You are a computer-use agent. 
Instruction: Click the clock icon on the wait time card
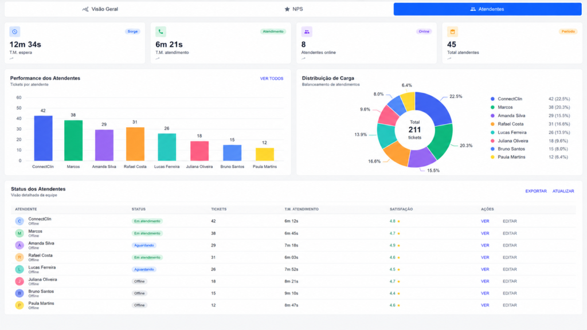point(14,32)
